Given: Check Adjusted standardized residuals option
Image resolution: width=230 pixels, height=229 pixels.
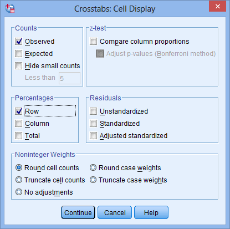Looking at the screenshot, I should (93, 136).
